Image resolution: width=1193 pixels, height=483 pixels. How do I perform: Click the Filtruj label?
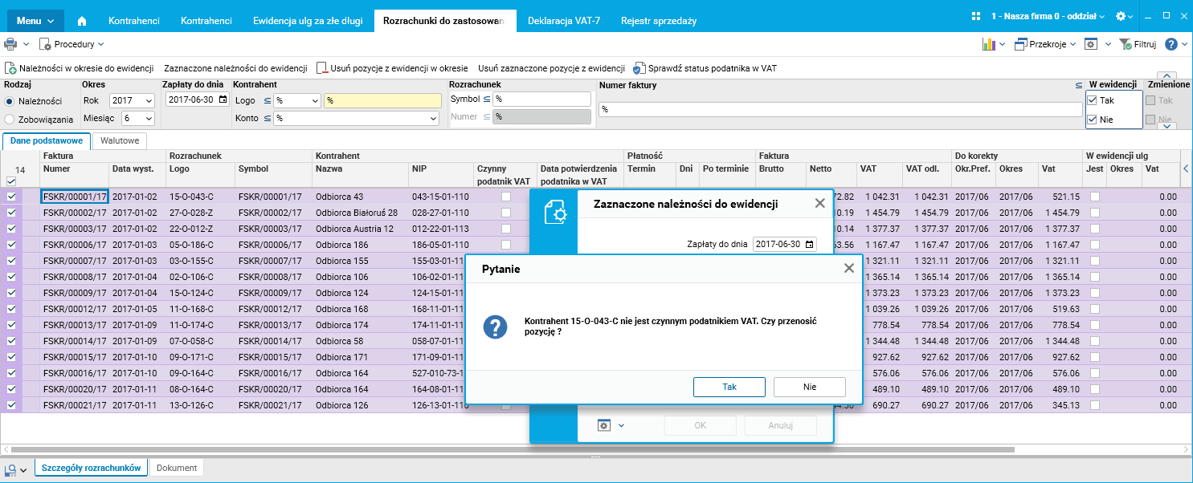pyautogui.click(x=1145, y=44)
